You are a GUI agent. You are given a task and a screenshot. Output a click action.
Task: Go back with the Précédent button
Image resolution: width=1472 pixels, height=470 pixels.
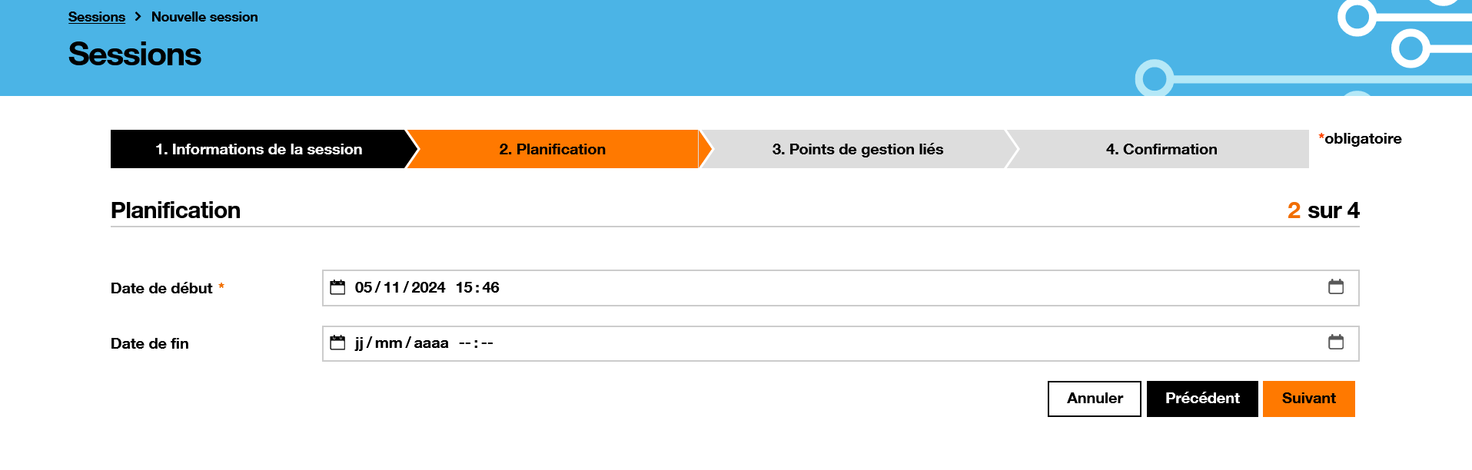(x=1201, y=399)
